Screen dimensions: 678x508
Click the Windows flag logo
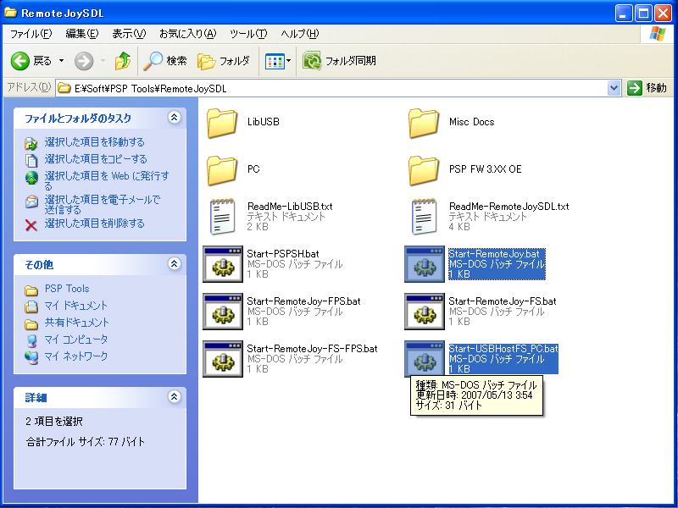pos(658,34)
